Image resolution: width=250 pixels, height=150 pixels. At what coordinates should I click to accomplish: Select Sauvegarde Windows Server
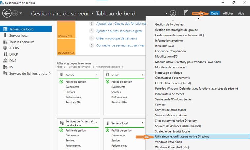[173, 99]
